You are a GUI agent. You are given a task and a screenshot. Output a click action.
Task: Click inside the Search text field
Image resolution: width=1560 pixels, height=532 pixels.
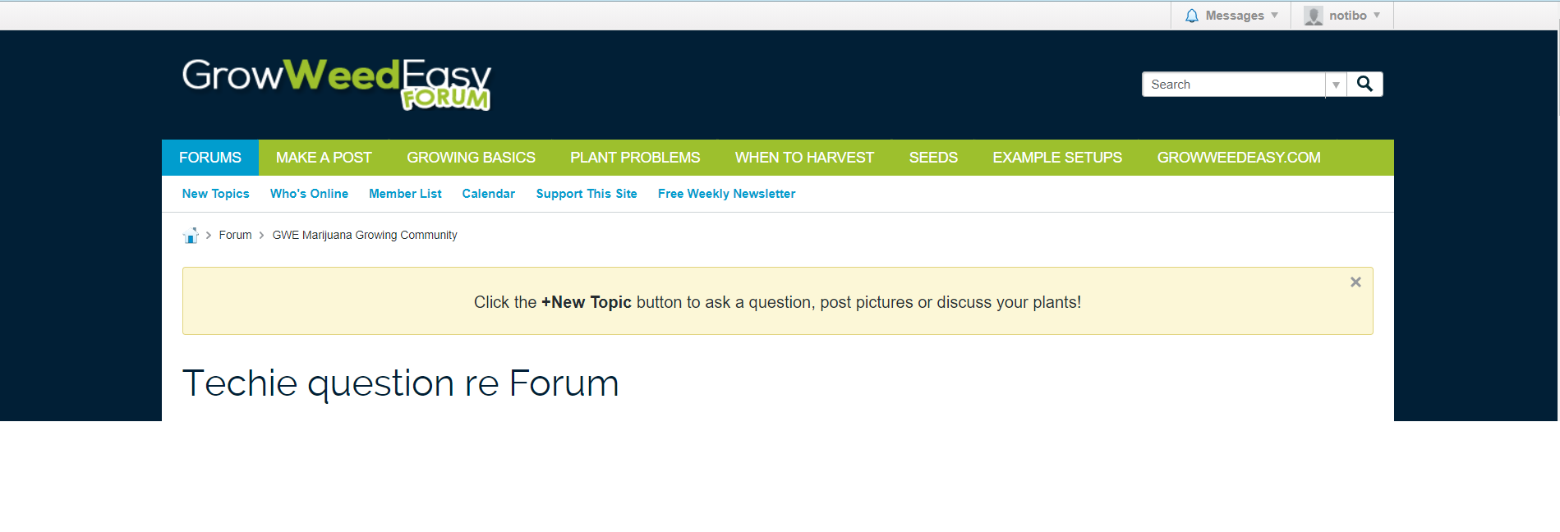pos(1232,85)
